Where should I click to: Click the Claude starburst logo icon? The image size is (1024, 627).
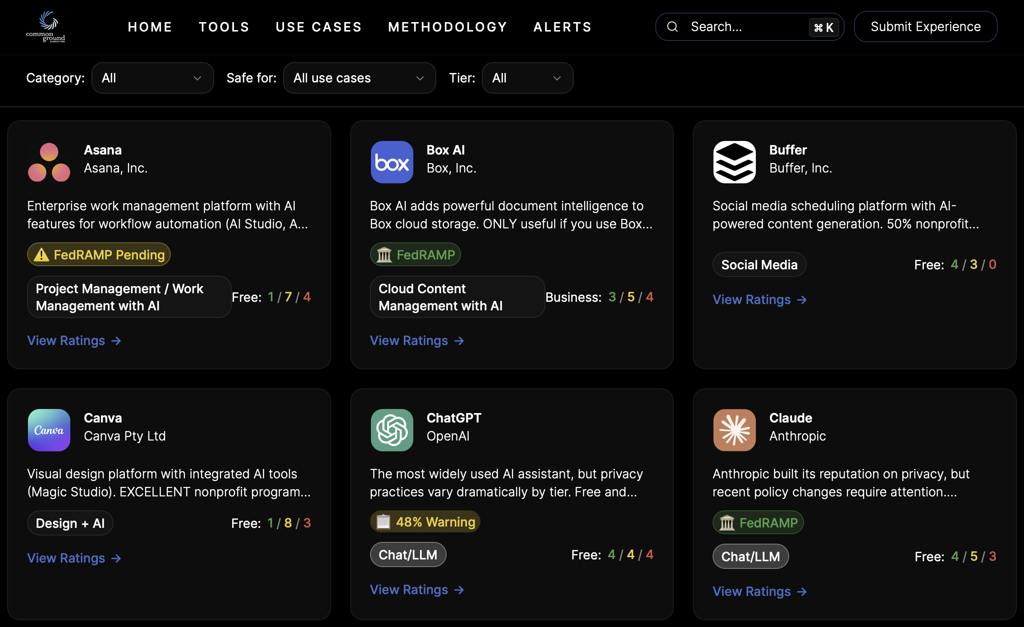tap(734, 430)
